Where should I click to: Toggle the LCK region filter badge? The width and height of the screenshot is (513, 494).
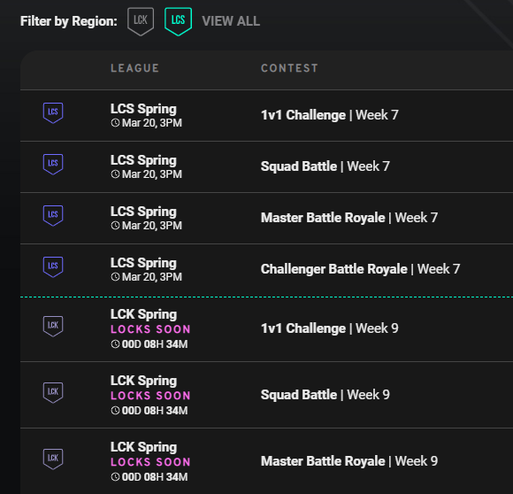(x=141, y=21)
